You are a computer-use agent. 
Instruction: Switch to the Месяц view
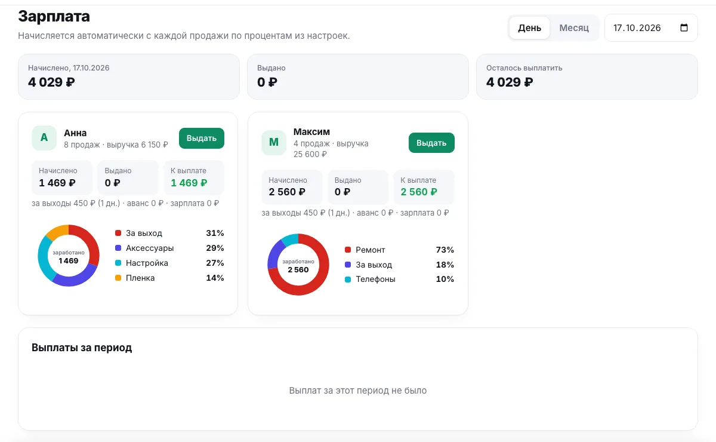(x=574, y=28)
